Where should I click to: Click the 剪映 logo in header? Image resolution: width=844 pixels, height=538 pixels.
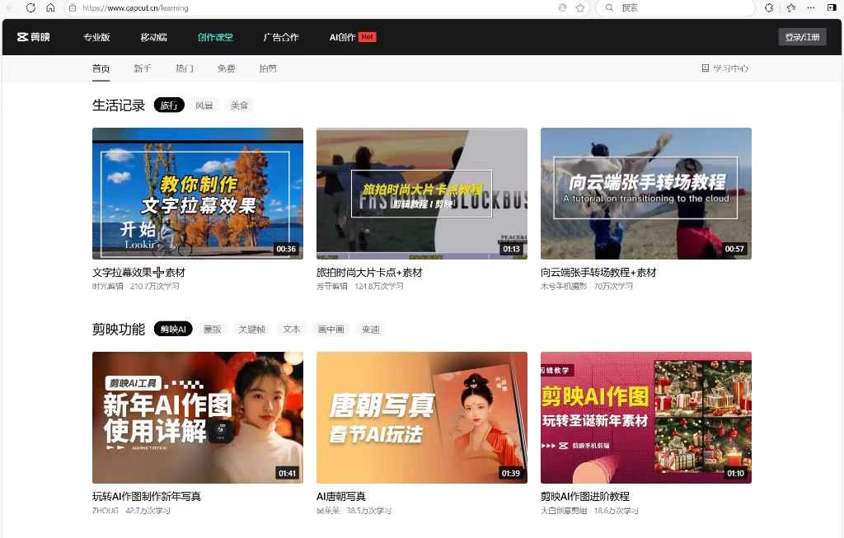pyautogui.click(x=33, y=37)
